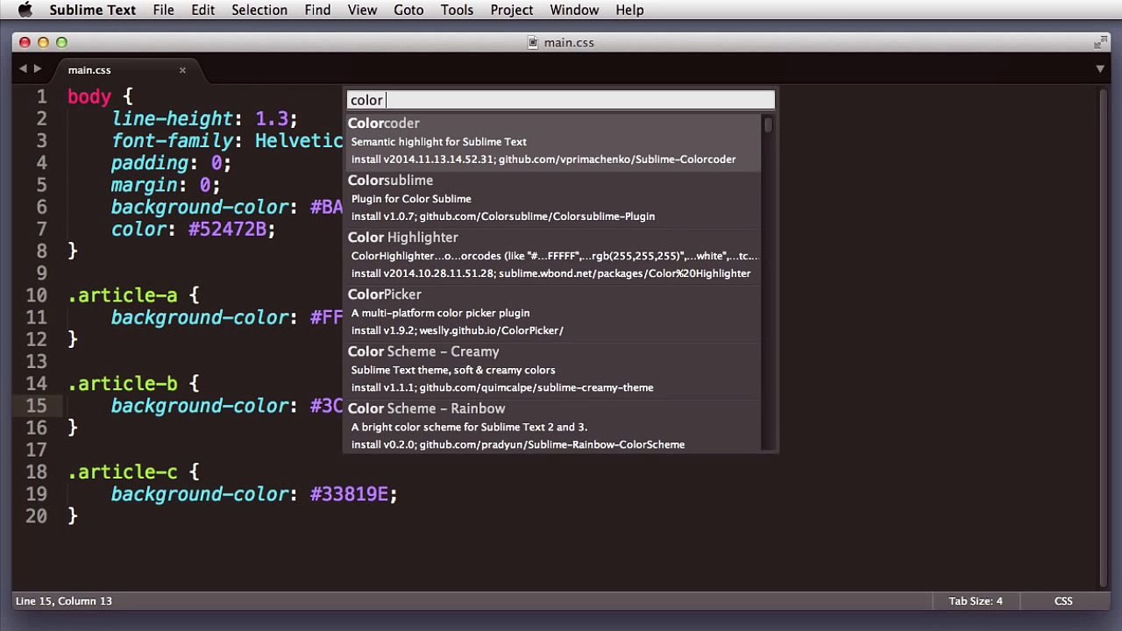Click line number 20 in the gutter

pyautogui.click(x=36, y=516)
